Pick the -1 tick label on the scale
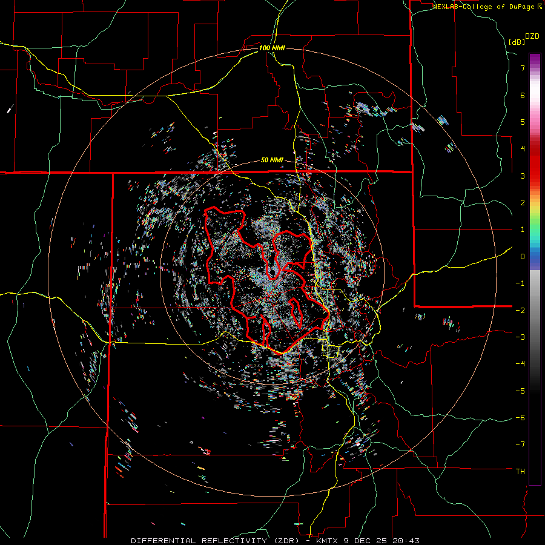Viewport: 545px width, 545px height. click(520, 283)
